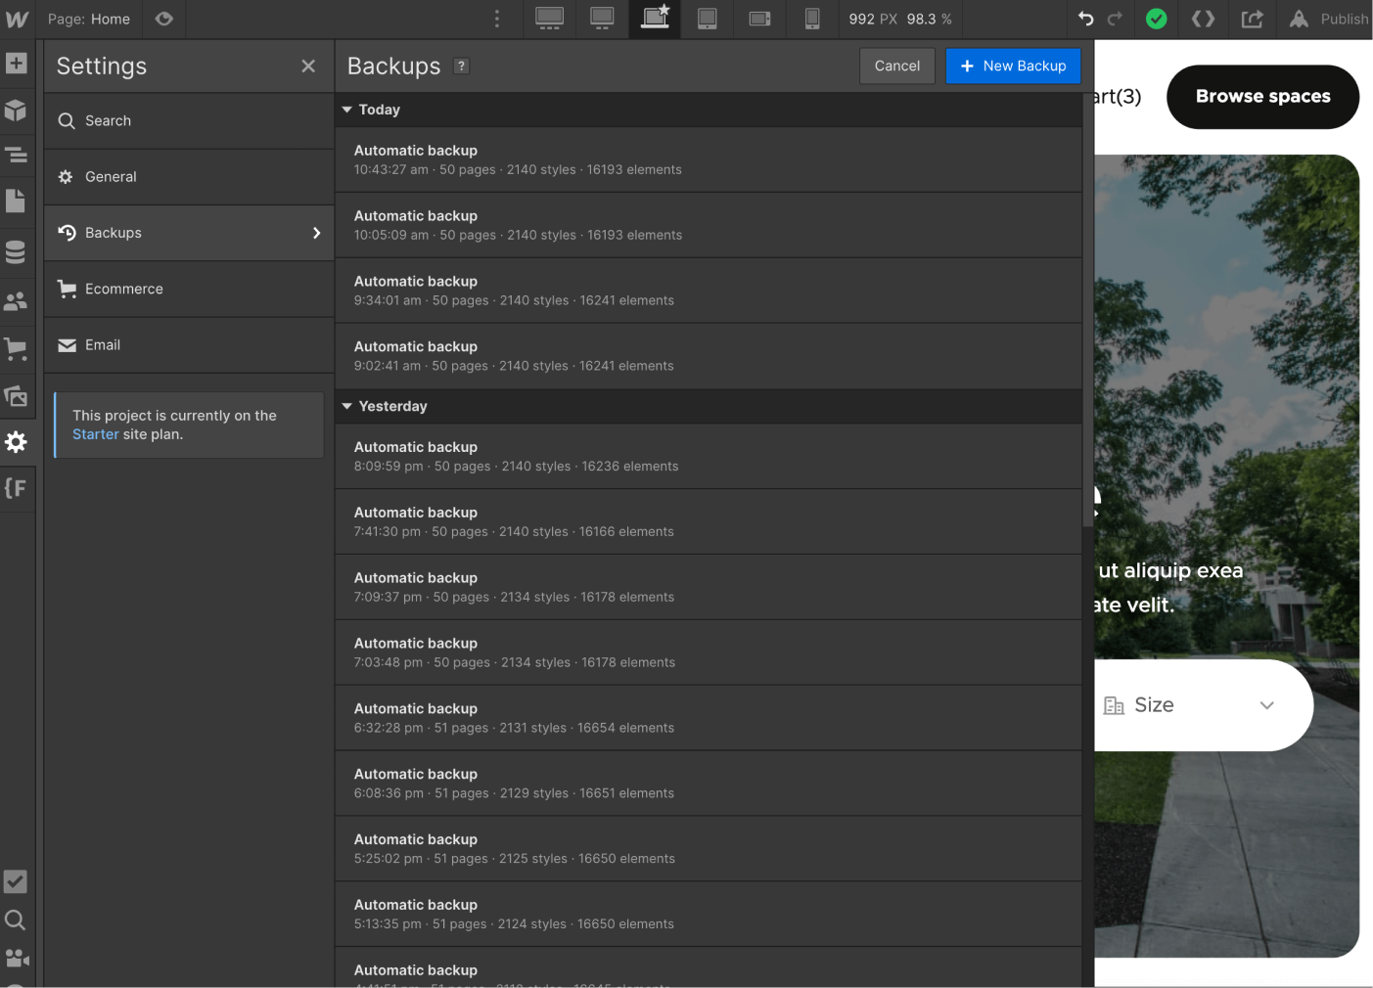Switch to the mobile landscape breakpoint

[759, 19]
